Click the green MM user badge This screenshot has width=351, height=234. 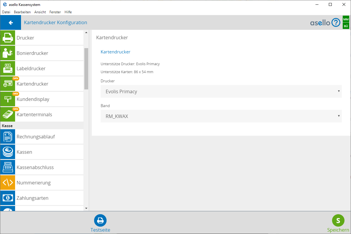(346, 19)
